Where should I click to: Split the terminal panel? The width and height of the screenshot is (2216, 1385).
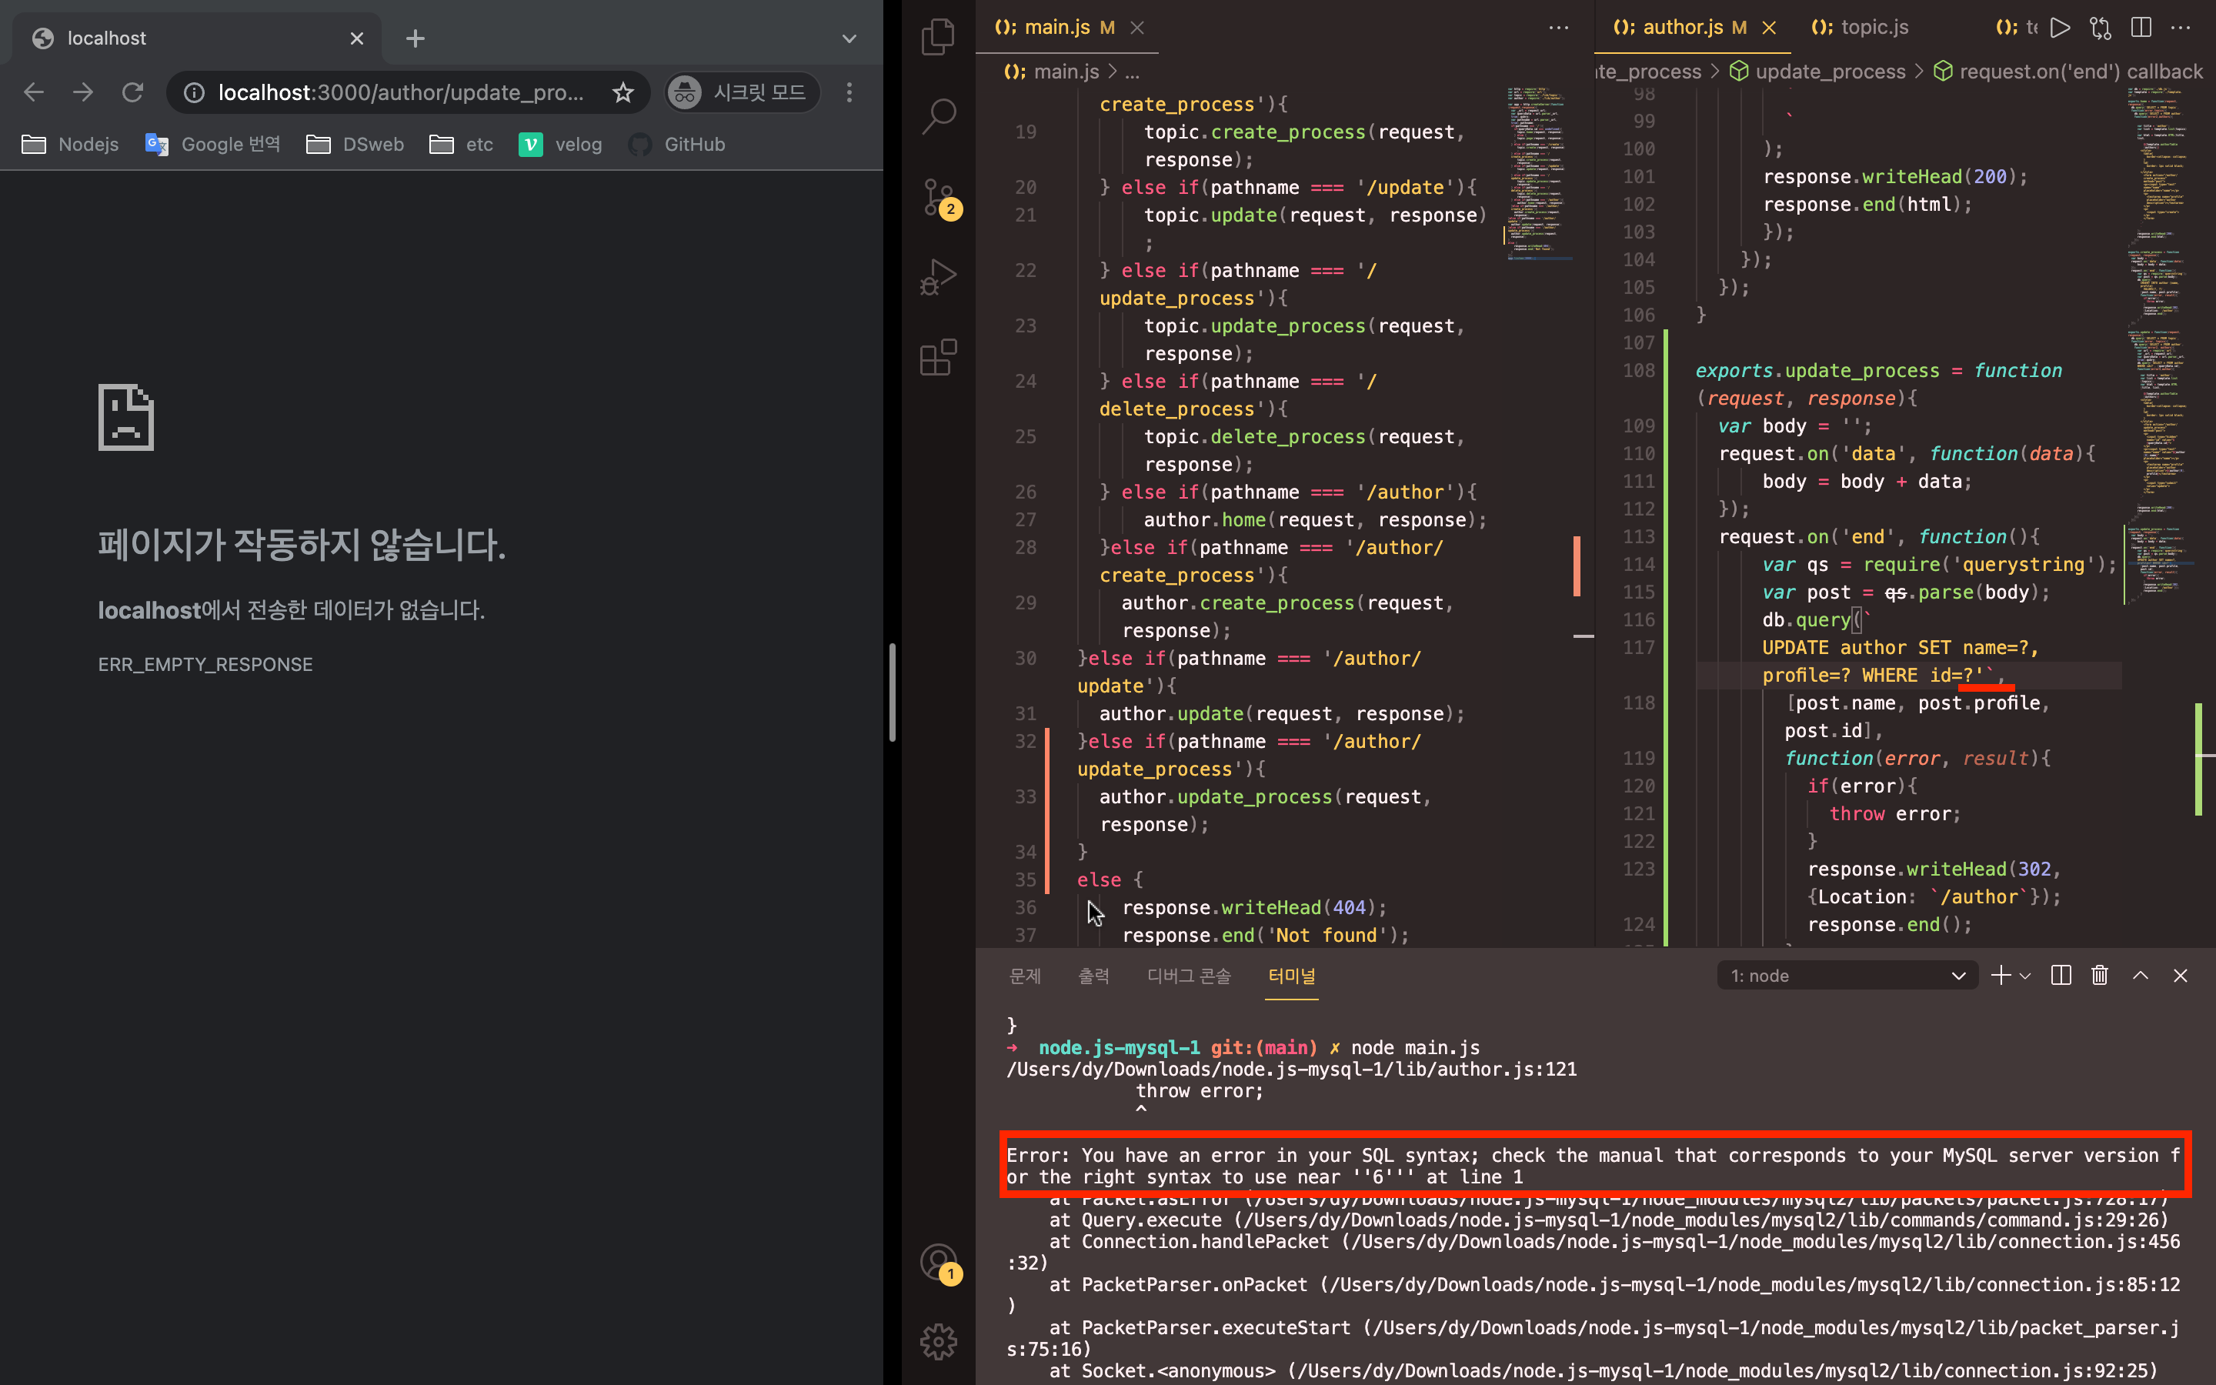pyautogui.click(x=2061, y=976)
